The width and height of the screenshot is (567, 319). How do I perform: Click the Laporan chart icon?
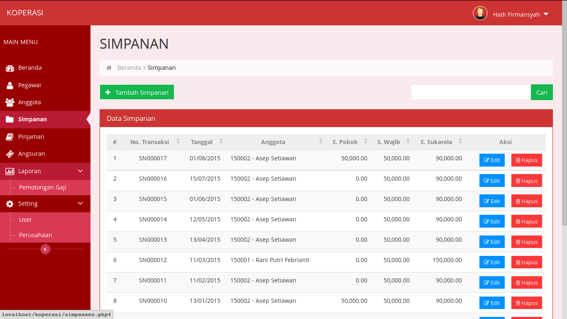[x=10, y=171]
